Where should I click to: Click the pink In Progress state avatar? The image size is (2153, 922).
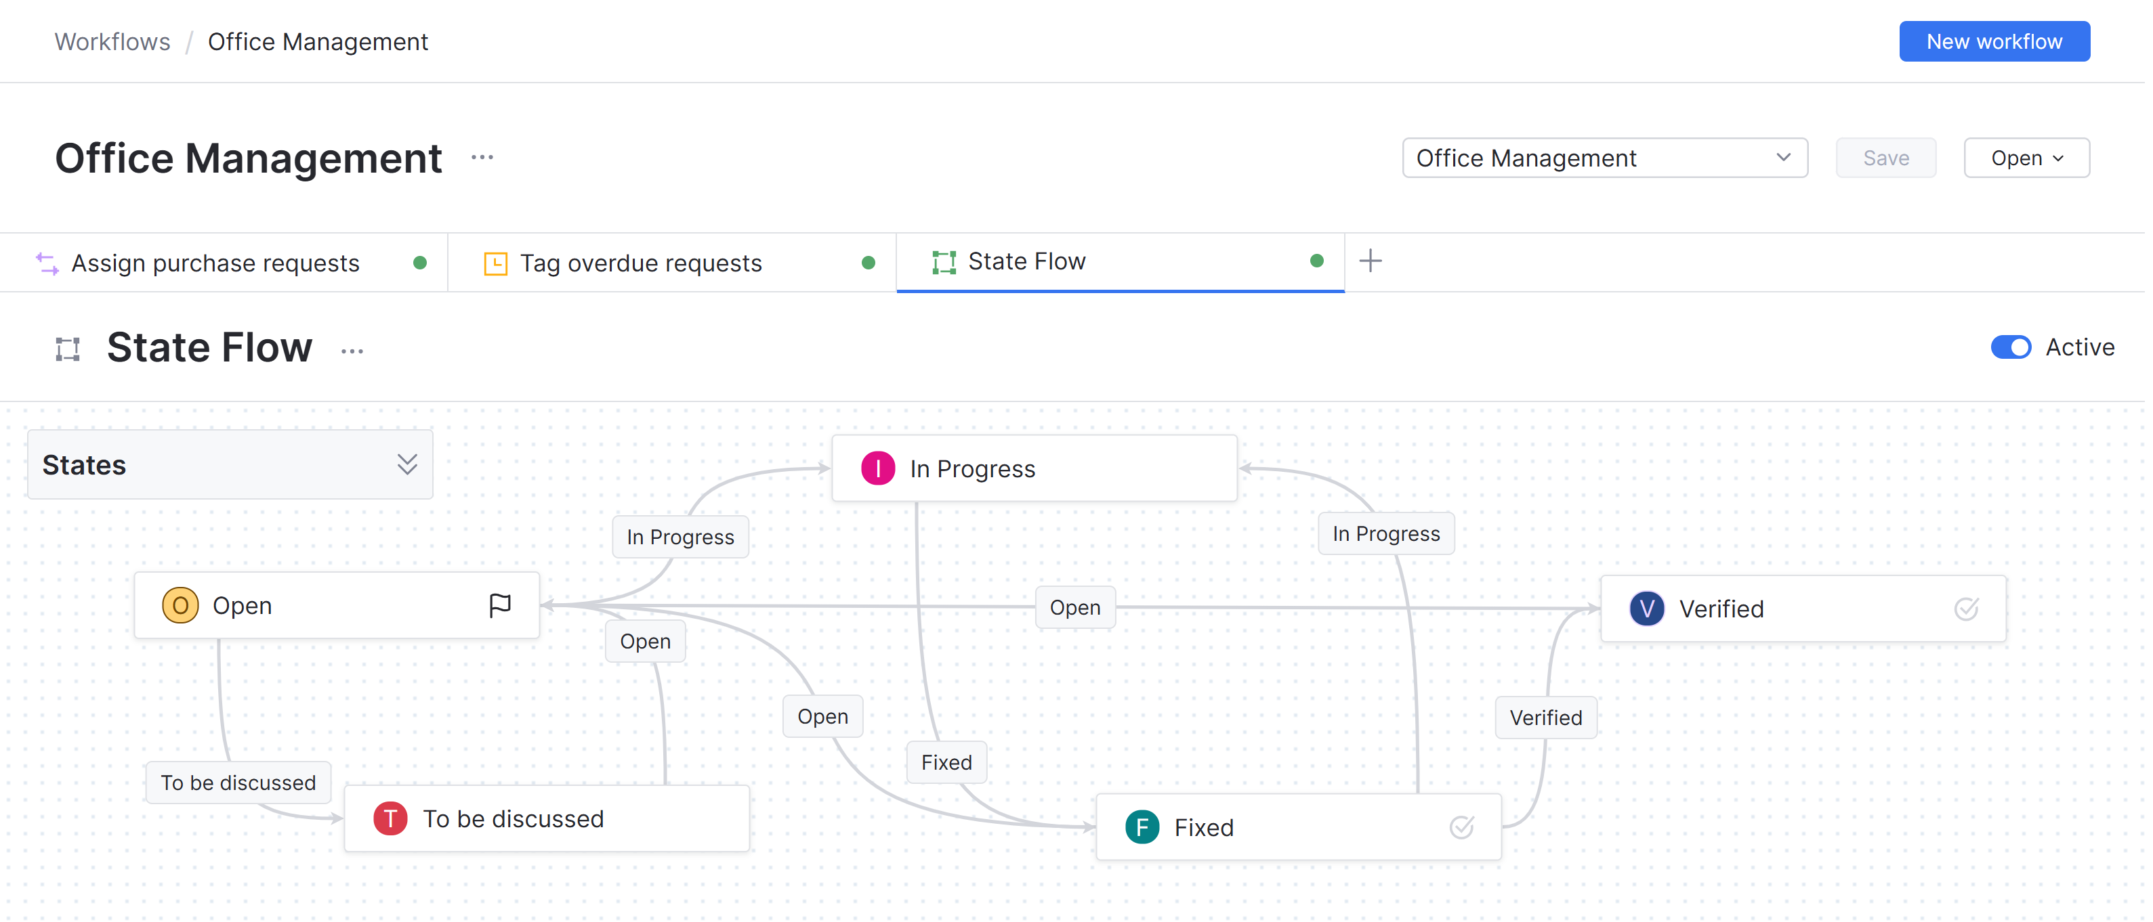[877, 468]
